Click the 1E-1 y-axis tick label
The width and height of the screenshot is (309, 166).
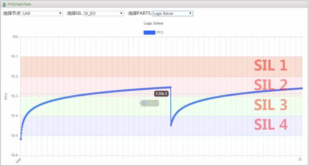pos(15,57)
